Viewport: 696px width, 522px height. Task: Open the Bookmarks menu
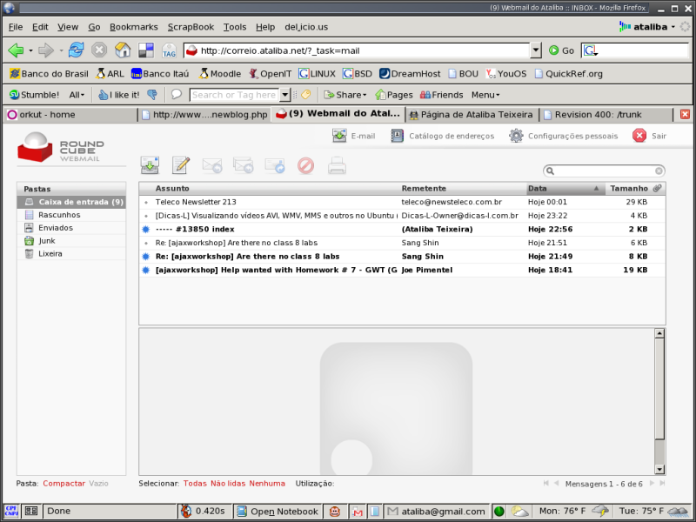click(x=134, y=27)
